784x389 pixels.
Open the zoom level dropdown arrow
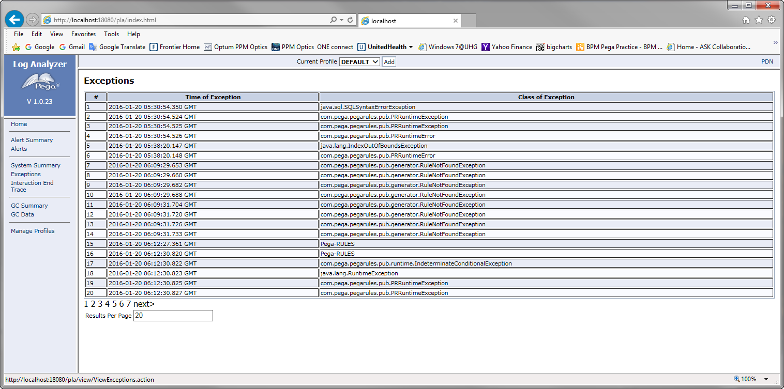coord(766,379)
